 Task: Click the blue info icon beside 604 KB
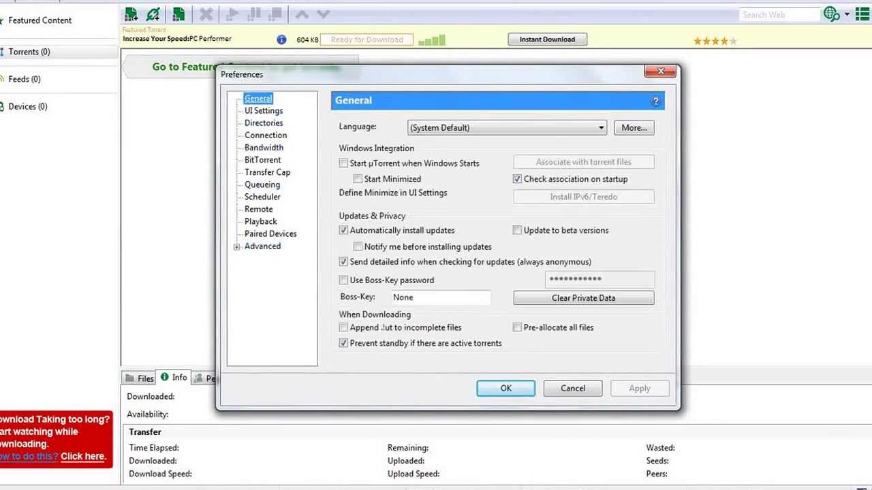281,39
